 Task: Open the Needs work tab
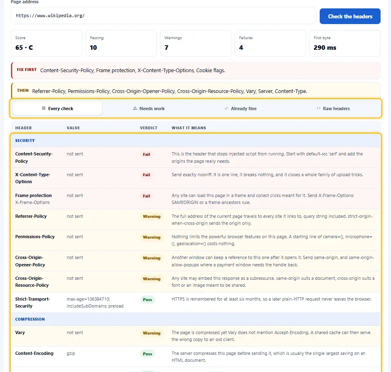(x=149, y=108)
